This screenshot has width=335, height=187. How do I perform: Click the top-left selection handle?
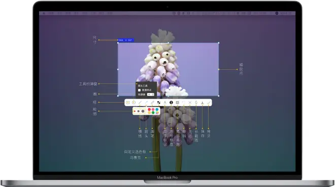click(118, 43)
